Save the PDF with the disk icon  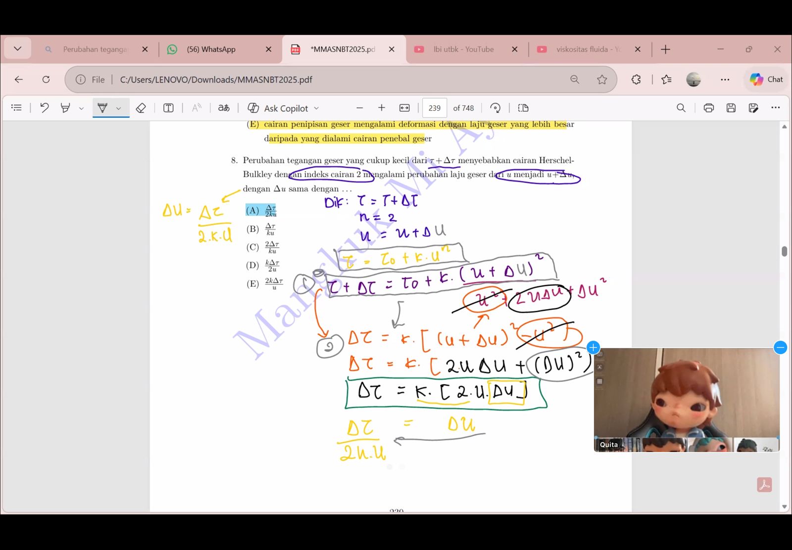pos(731,108)
